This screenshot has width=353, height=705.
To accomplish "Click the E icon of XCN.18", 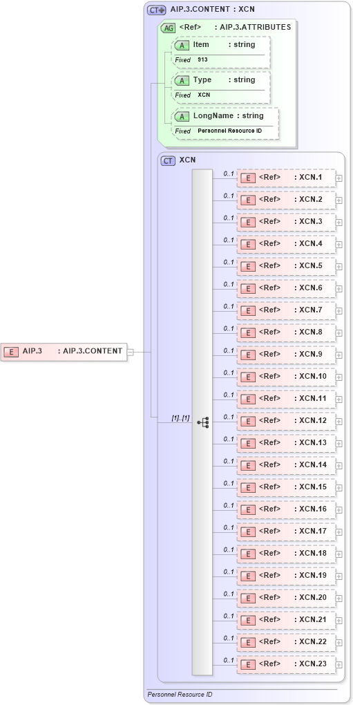I will click(x=249, y=554).
